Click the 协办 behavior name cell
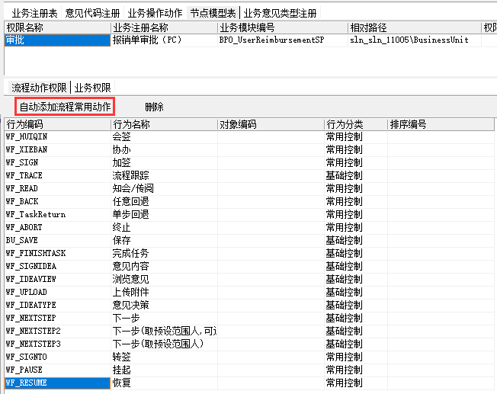497x394 pixels. coord(164,149)
